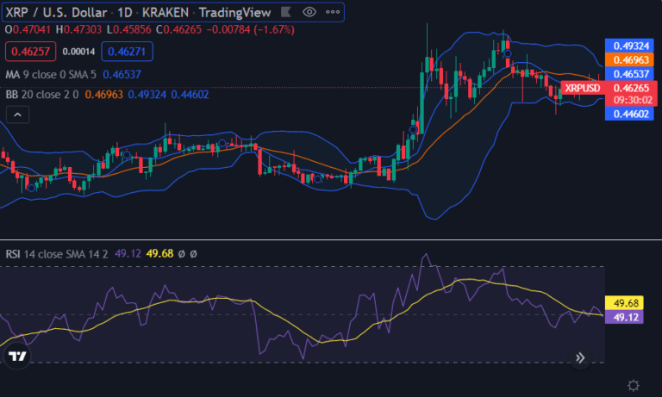Screen dimensions: 662x397
Task: Click the flag icon beside TradingView title
Action: click(x=286, y=12)
